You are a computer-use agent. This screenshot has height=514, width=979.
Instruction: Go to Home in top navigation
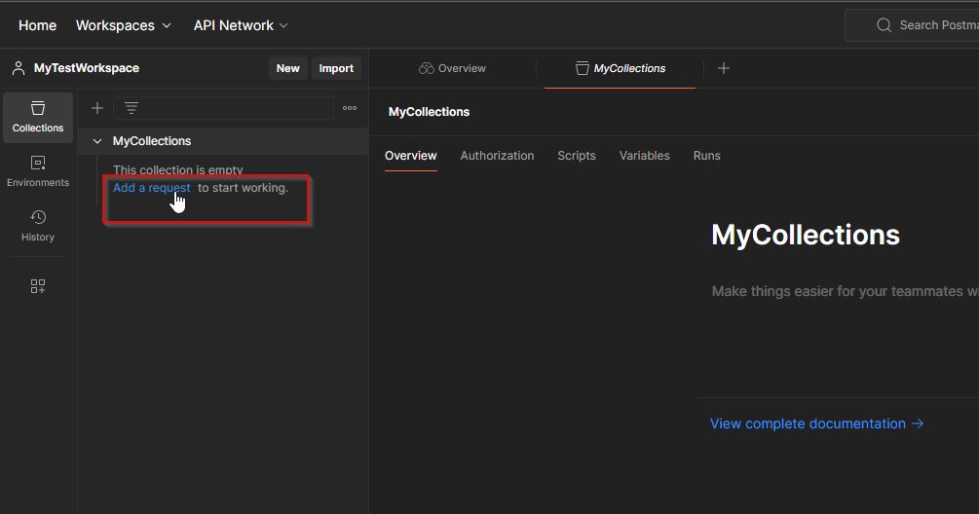point(37,25)
